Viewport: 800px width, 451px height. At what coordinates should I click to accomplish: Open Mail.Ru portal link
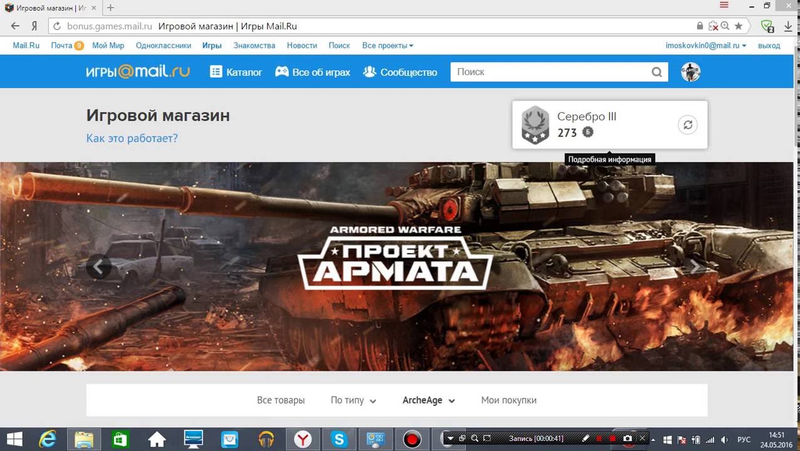(x=26, y=46)
